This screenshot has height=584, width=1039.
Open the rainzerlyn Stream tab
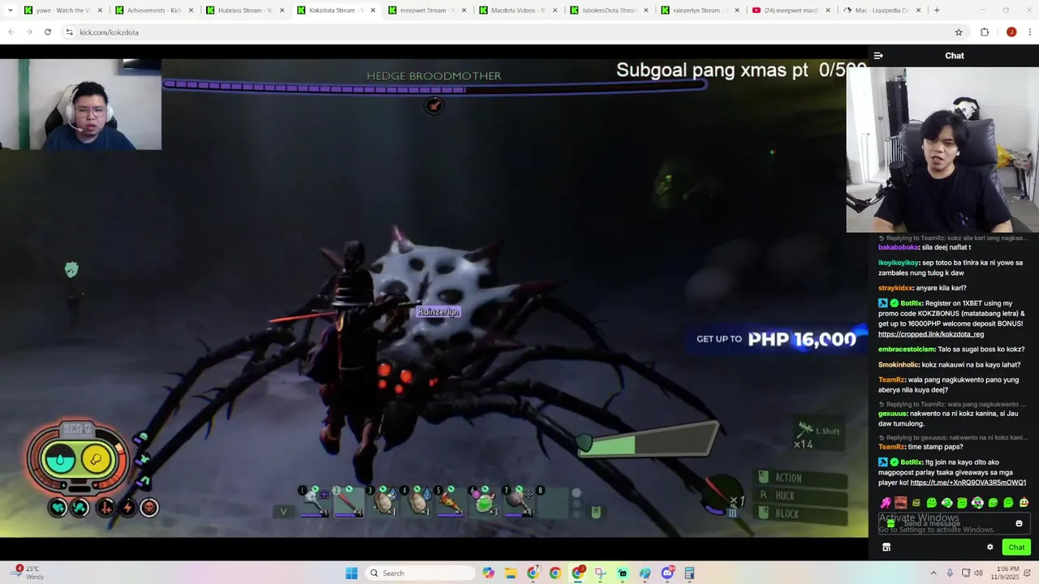point(699,11)
